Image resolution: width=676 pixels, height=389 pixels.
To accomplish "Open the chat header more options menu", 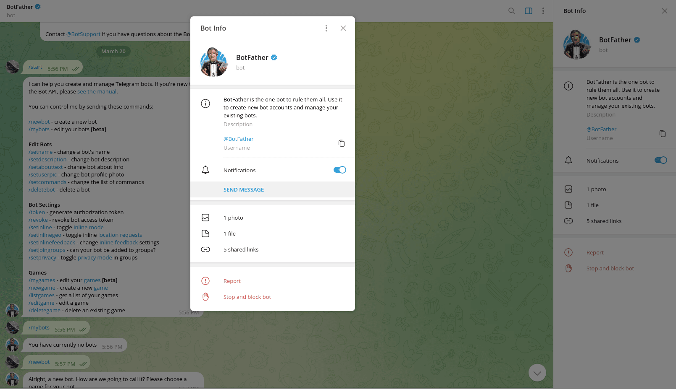I will [543, 11].
